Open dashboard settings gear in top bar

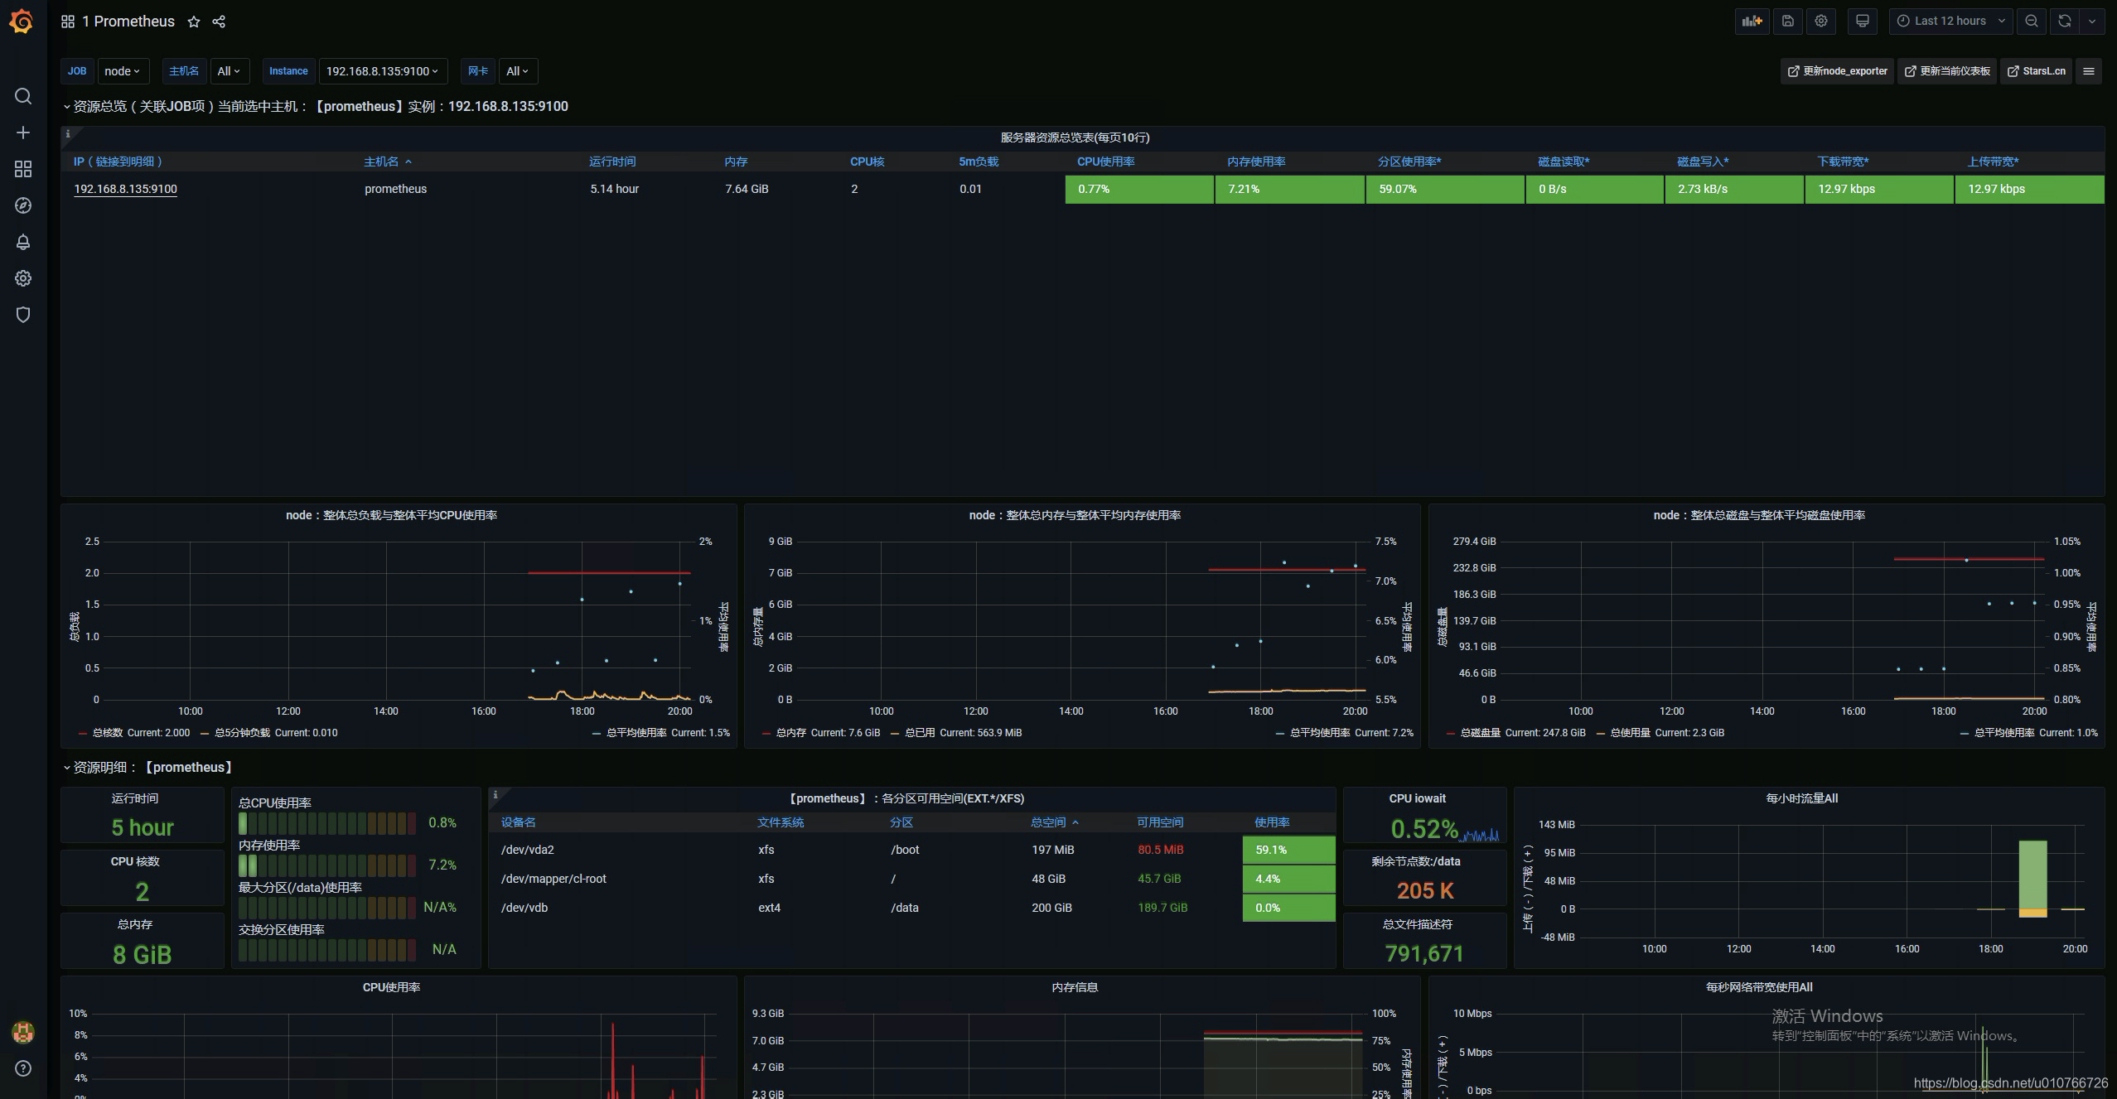coord(1821,22)
